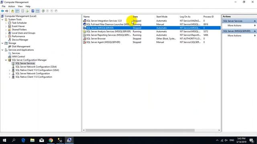Click the Forward arrow toolbar icon
This screenshot has width=257, height=144.
(7, 11)
